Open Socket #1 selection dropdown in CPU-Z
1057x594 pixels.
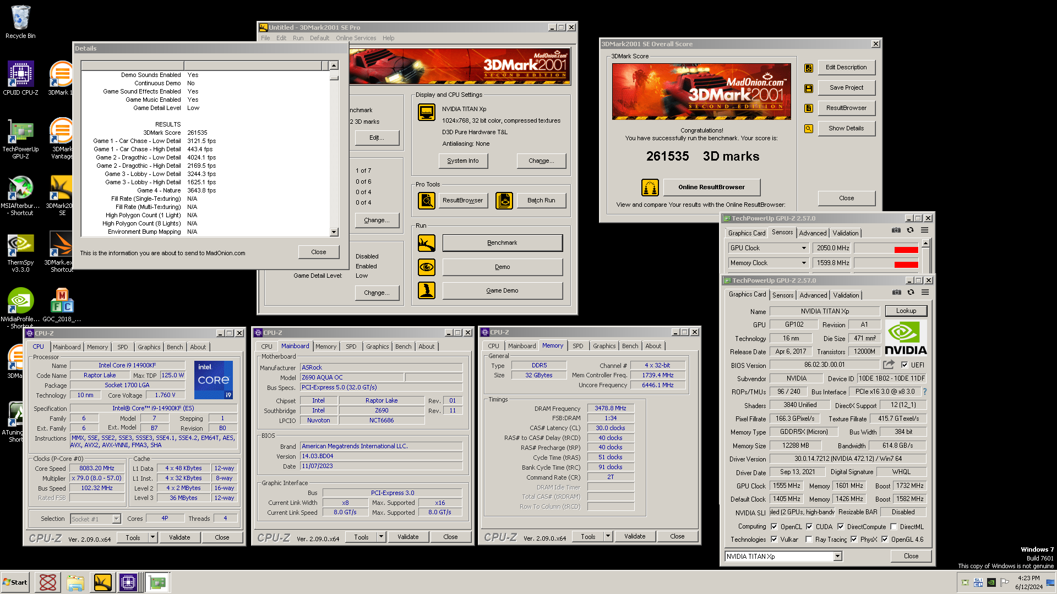click(x=116, y=519)
